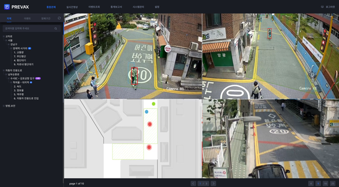The image size is (339, 187).
Task: Go to the next page with the right arrow
Action: 213,183
